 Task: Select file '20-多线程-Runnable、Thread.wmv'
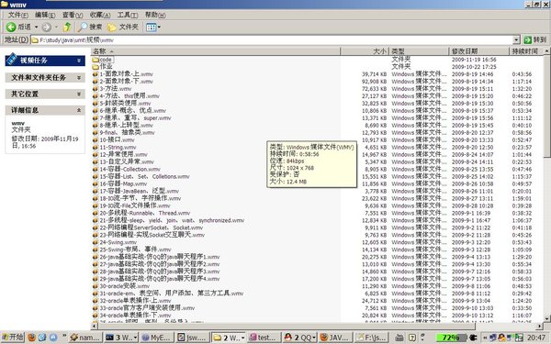pyautogui.click(x=145, y=213)
